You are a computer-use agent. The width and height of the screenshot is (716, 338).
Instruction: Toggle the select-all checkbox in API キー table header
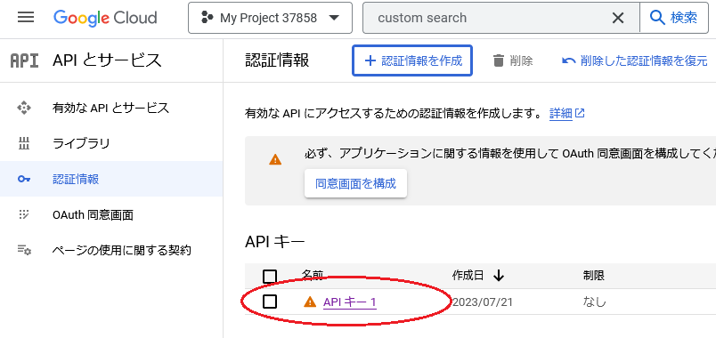[270, 276]
